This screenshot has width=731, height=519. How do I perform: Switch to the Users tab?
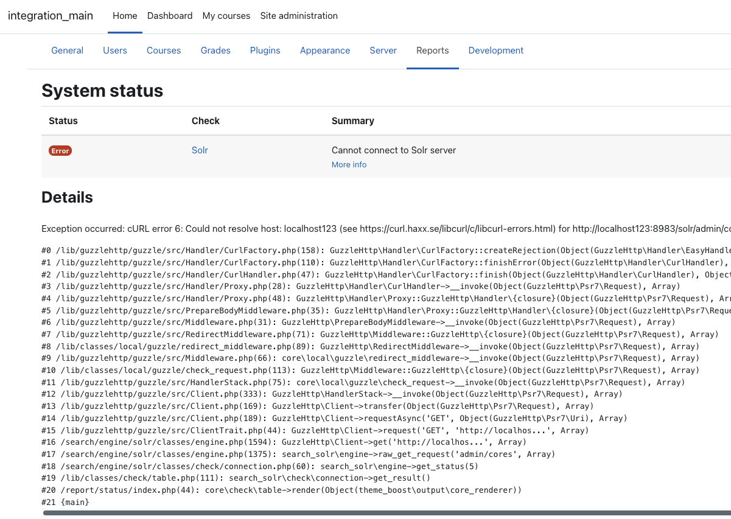115,51
